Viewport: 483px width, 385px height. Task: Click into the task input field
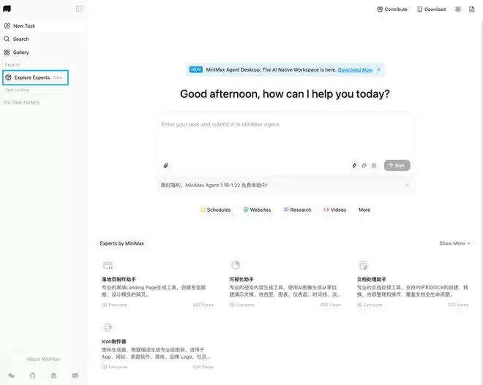(285, 135)
